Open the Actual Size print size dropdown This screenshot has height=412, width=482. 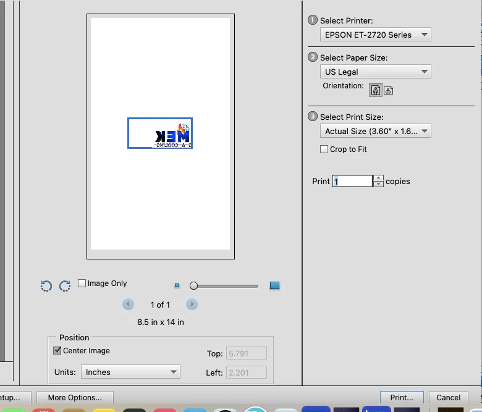pos(375,131)
